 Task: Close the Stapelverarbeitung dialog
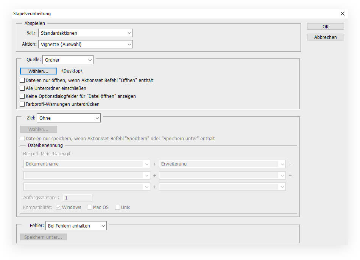342,14
